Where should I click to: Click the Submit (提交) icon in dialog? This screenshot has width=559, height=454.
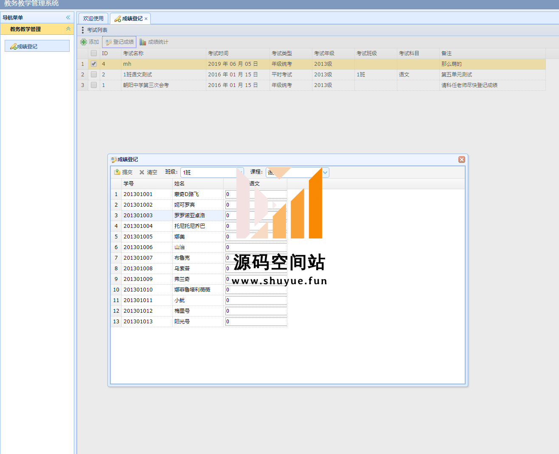(x=117, y=172)
